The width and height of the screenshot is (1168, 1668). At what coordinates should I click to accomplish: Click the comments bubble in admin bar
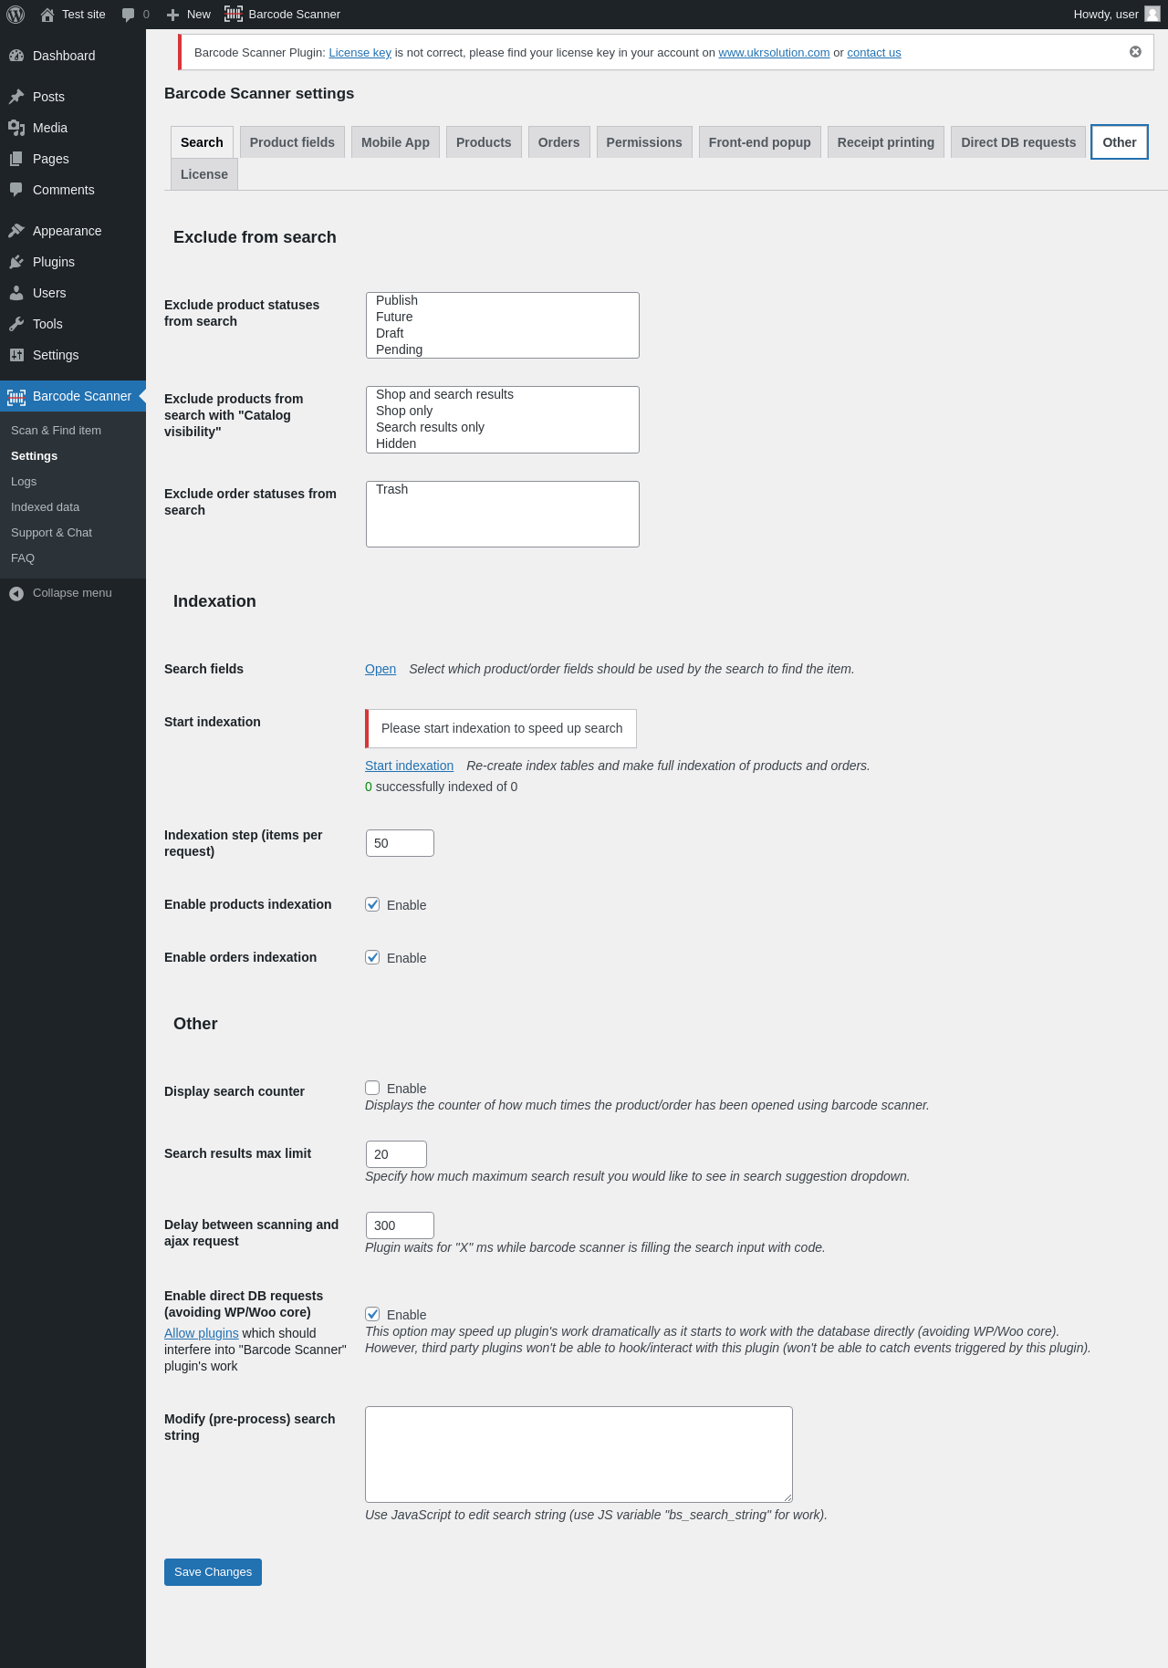[x=129, y=15]
